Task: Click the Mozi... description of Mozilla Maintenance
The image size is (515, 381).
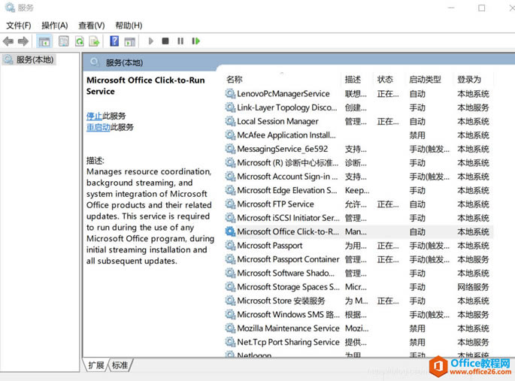Action: (x=356, y=328)
